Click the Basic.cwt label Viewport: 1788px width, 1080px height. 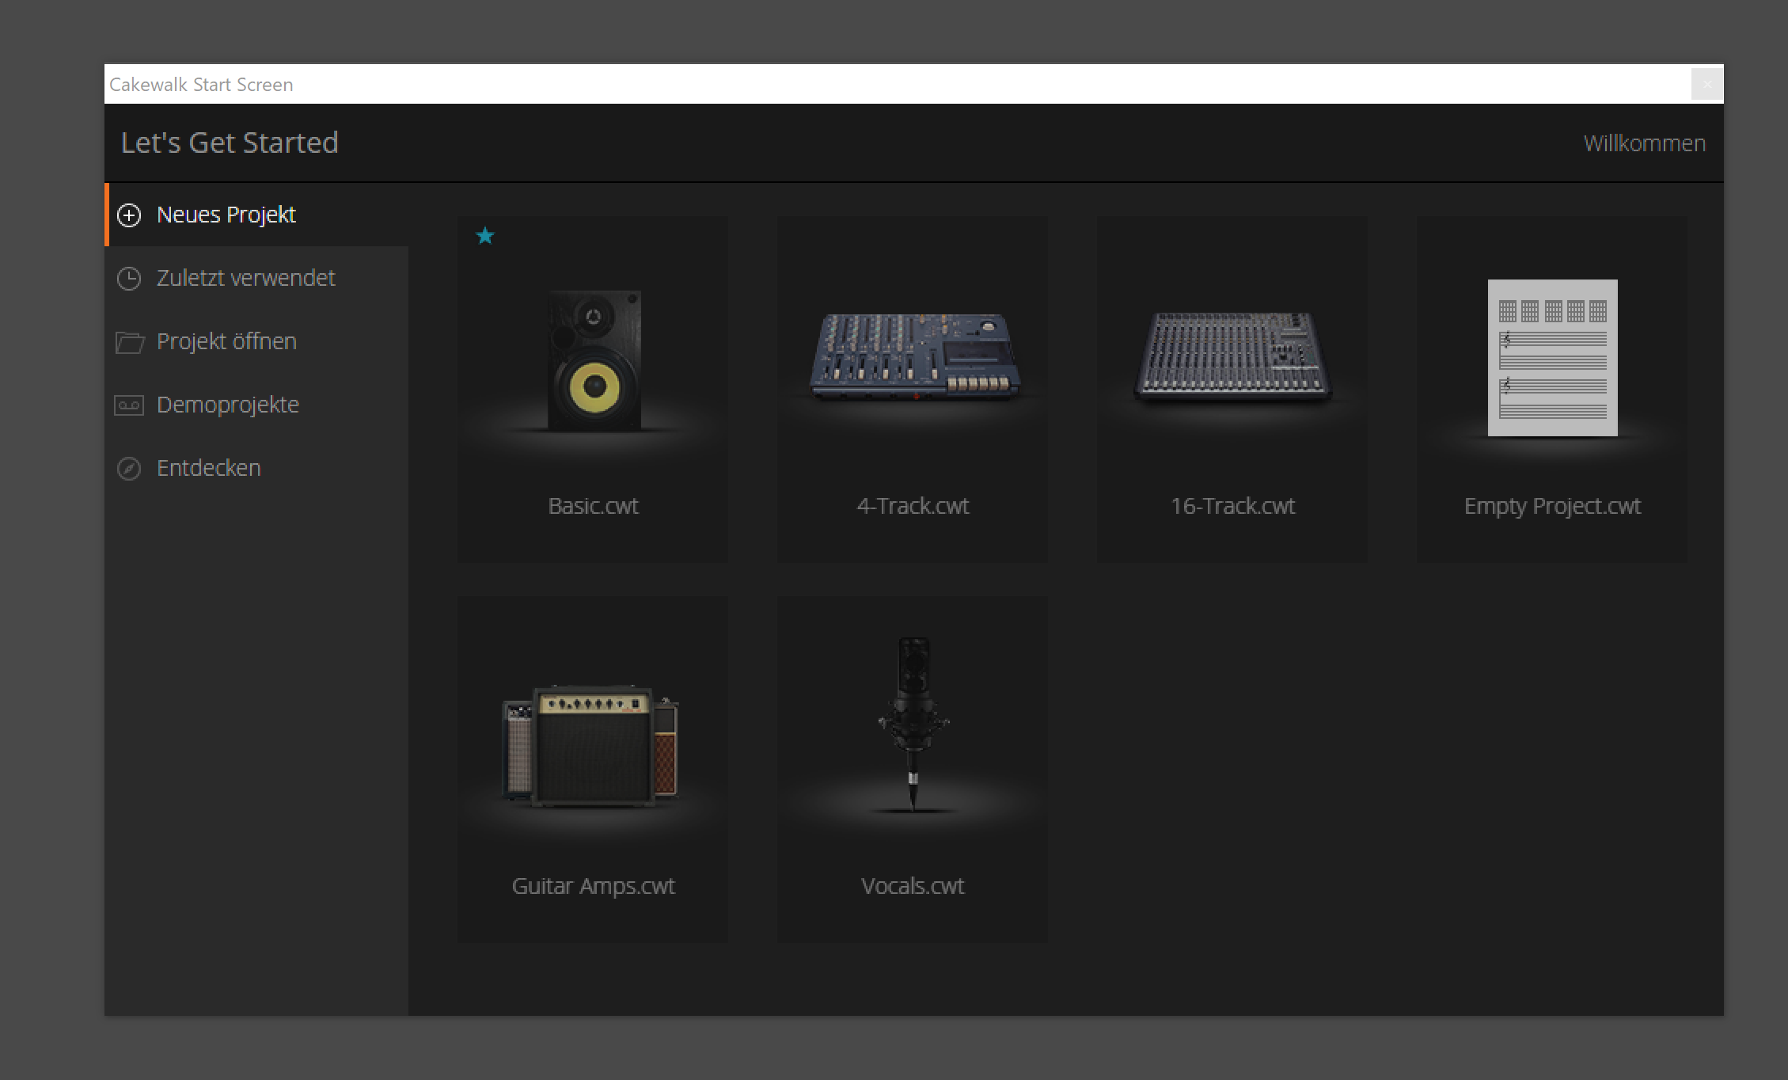(x=594, y=506)
